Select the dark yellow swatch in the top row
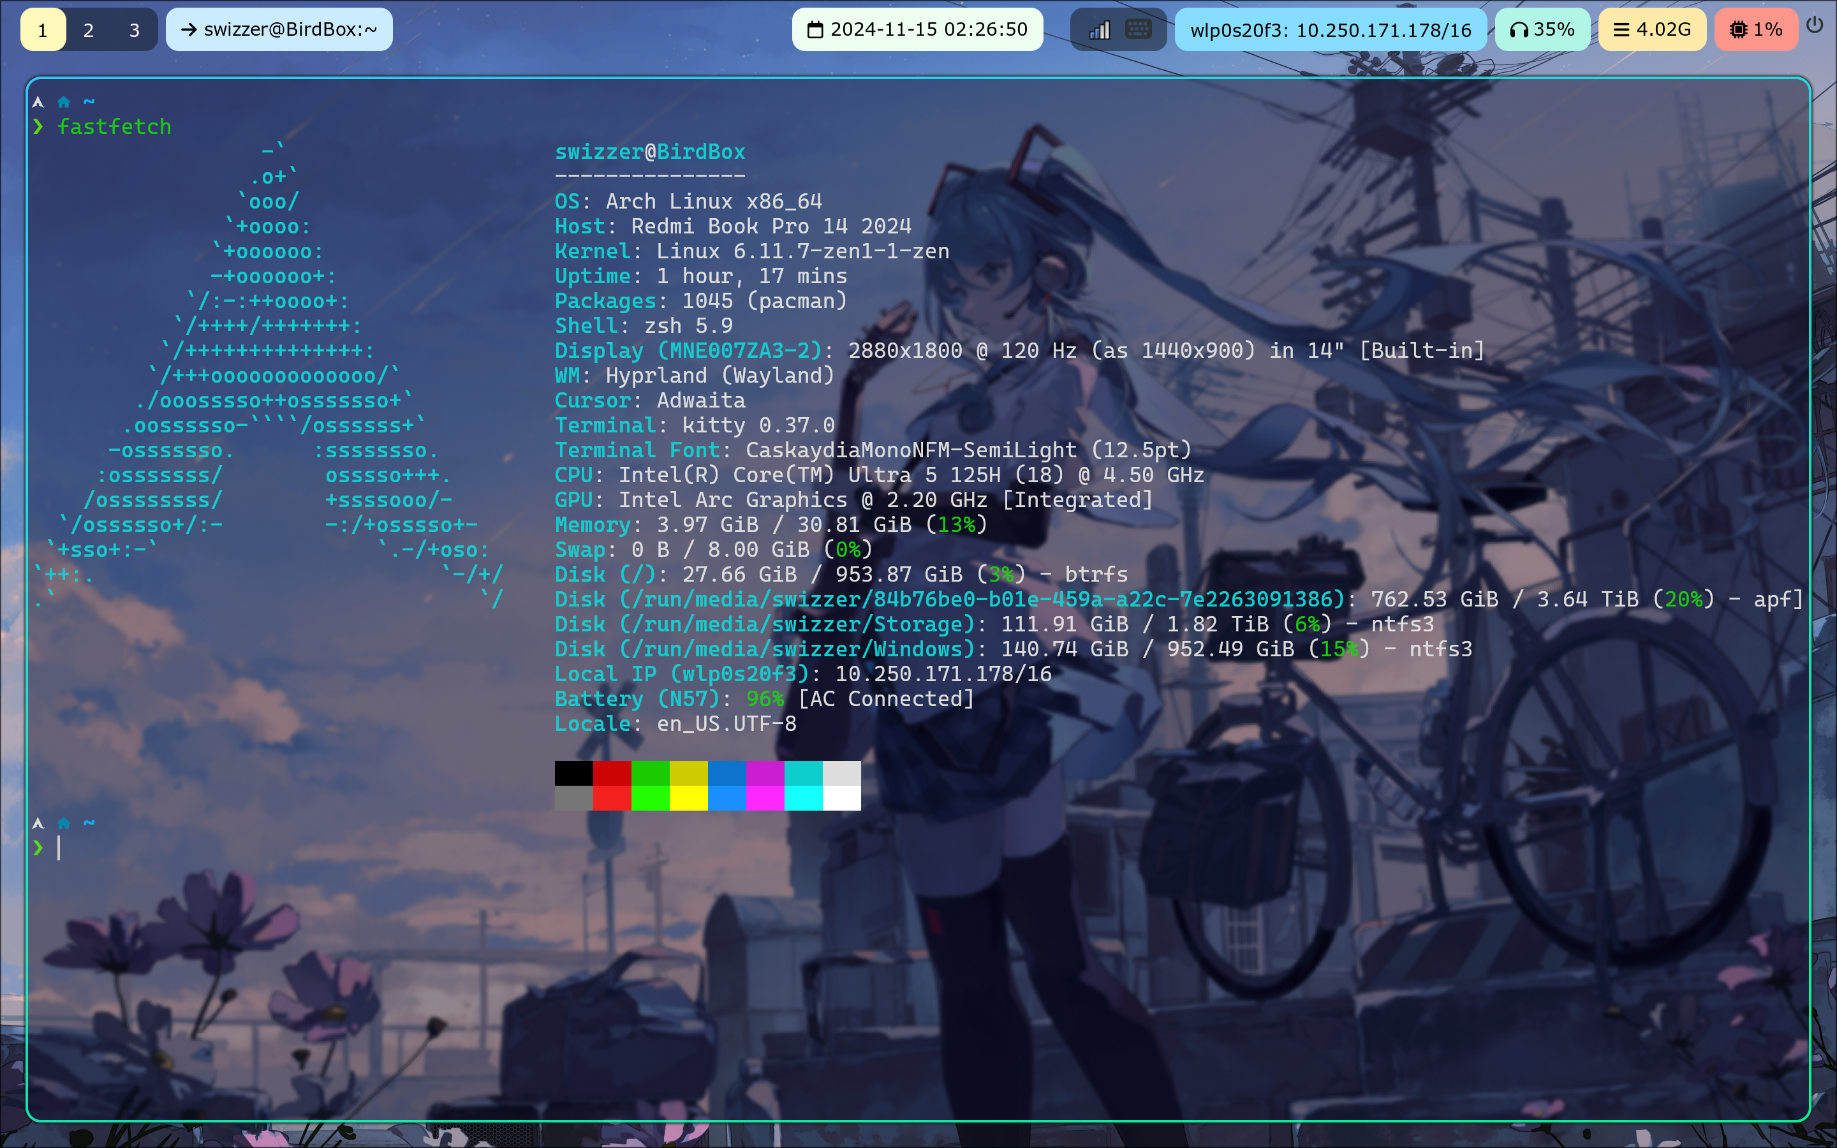The image size is (1837, 1148). click(x=688, y=773)
